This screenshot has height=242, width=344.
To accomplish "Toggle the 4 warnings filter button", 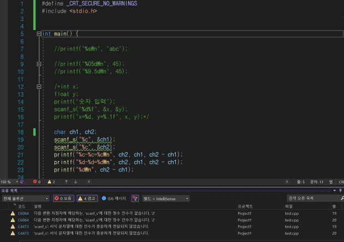I will [88, 198].
